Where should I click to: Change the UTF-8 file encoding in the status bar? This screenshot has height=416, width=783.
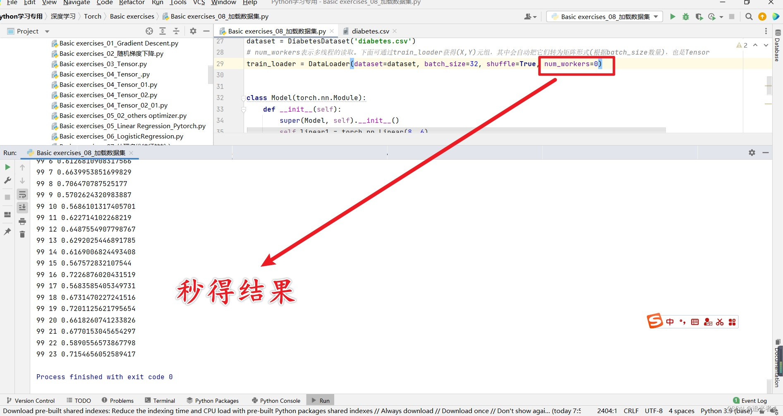point(654,411)
